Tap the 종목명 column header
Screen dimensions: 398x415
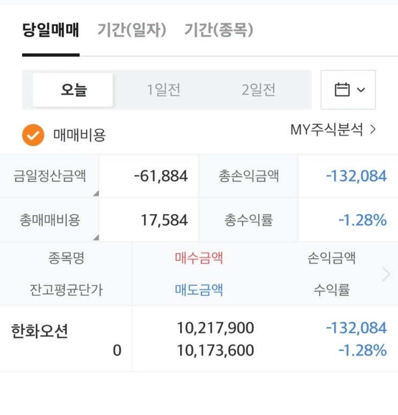(66, 258)
